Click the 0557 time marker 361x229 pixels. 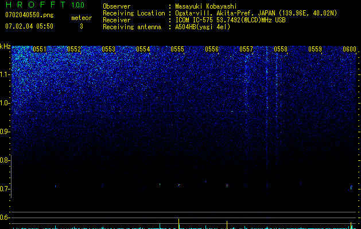pos(246,49)
